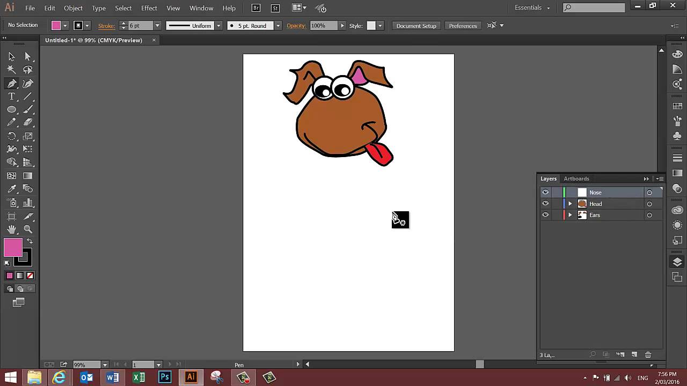Hide the Head layer
Image resolution: width=687 pixels, height=386 pixels.
point(545,204)
